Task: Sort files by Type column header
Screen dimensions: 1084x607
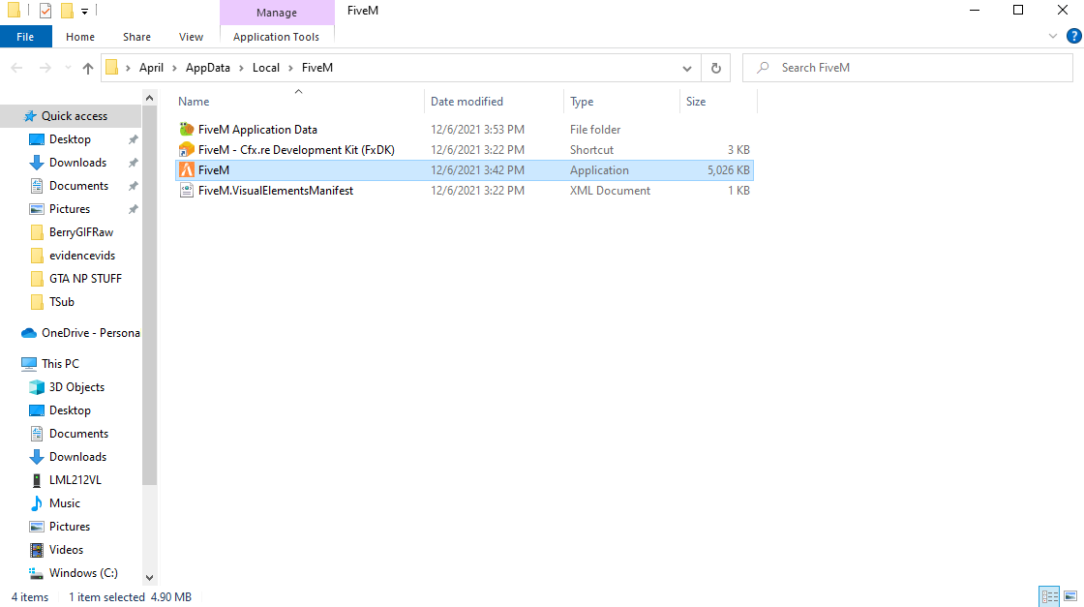Action: [621, 102]
